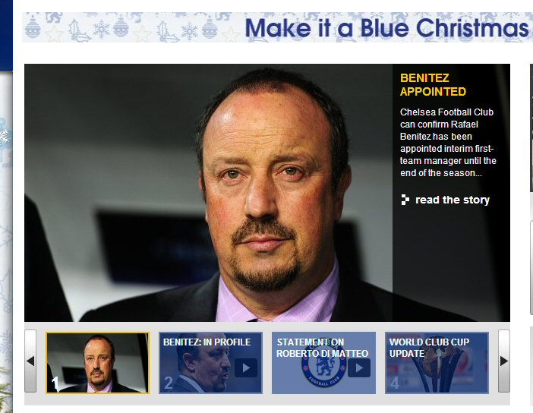Screen dimensions: 533x413
Task: Click the read the story link
Action: (452, 200)
